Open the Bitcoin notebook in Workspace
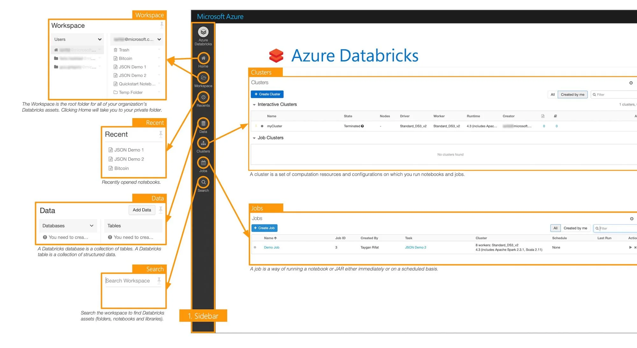The width and height of the screenshot is (637, 348). pyautogui.click(x=125, y=59)
